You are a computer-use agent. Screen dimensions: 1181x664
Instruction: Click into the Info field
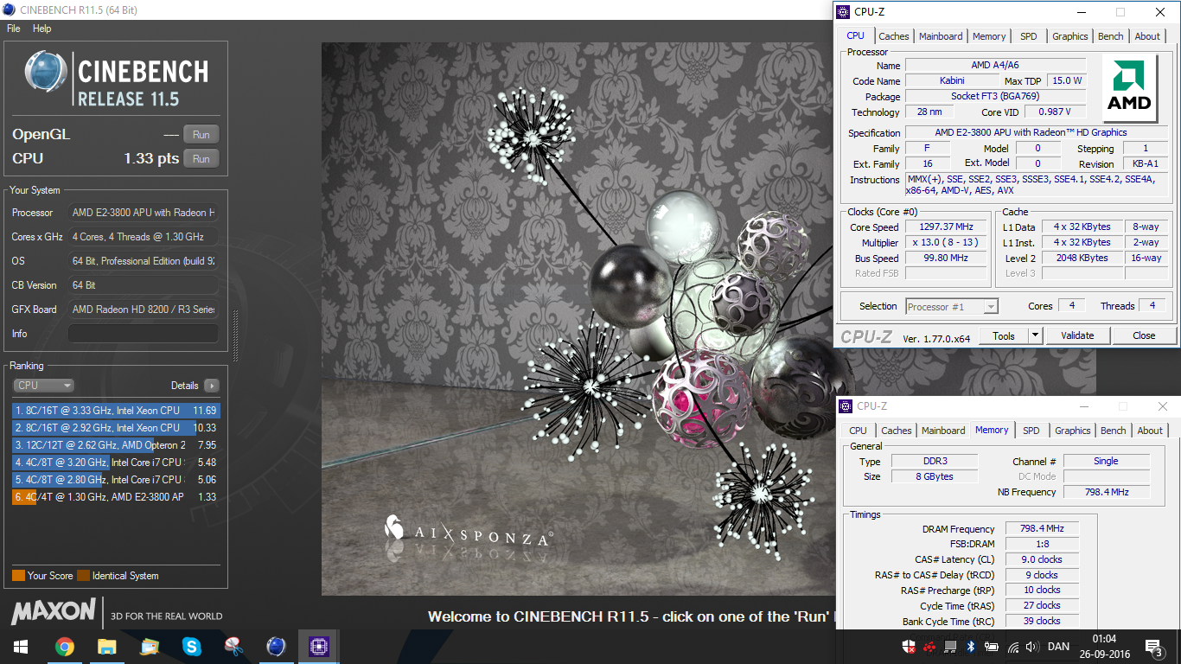pyautogui.click(x=144, y=334)
